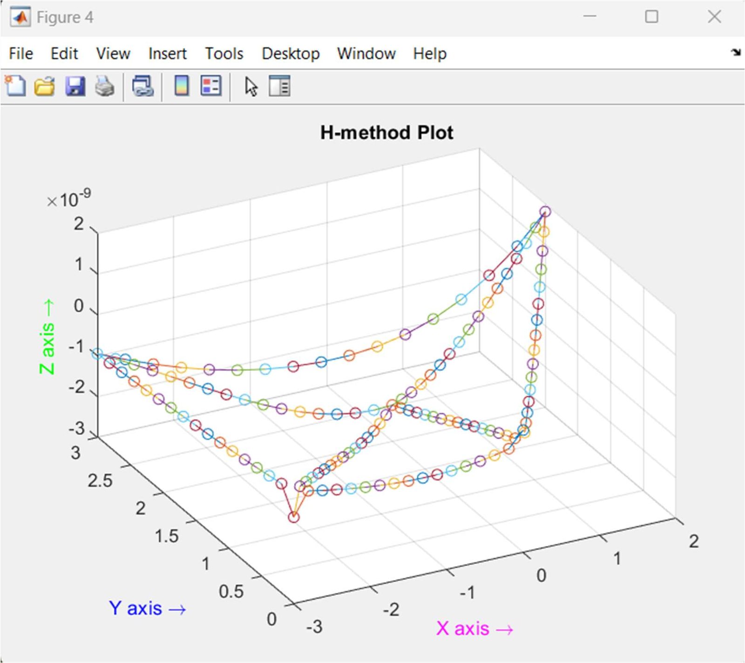The image size is (745, 663).
Task: Click the 1.5 tick label on the Y axis
Action: coord(167,536)
